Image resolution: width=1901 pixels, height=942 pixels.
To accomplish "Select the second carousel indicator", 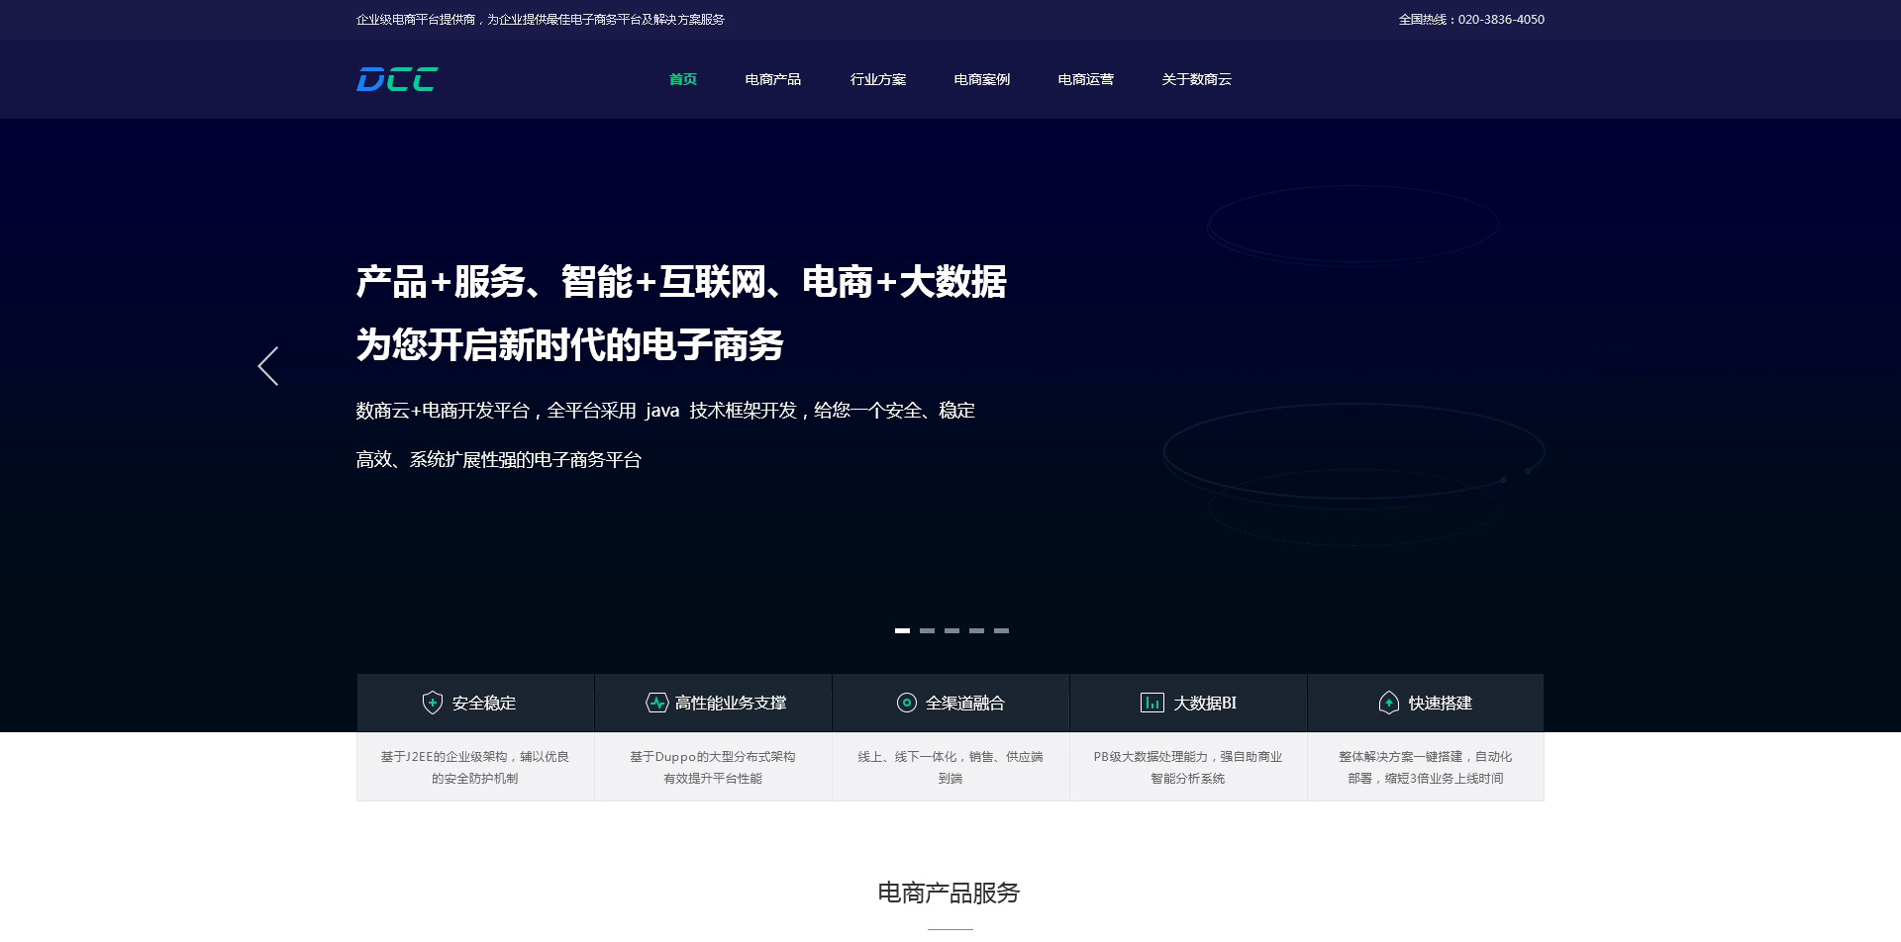I will tap(928, 630).
